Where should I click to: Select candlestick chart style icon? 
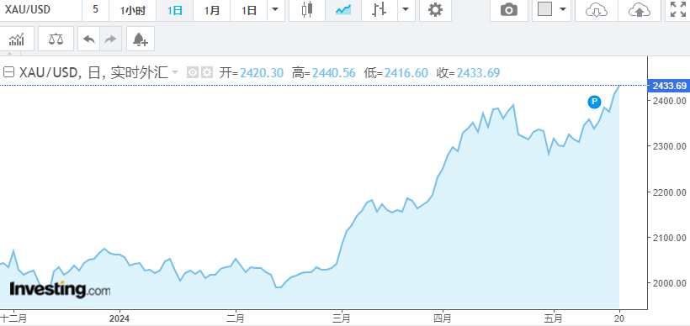307,10
